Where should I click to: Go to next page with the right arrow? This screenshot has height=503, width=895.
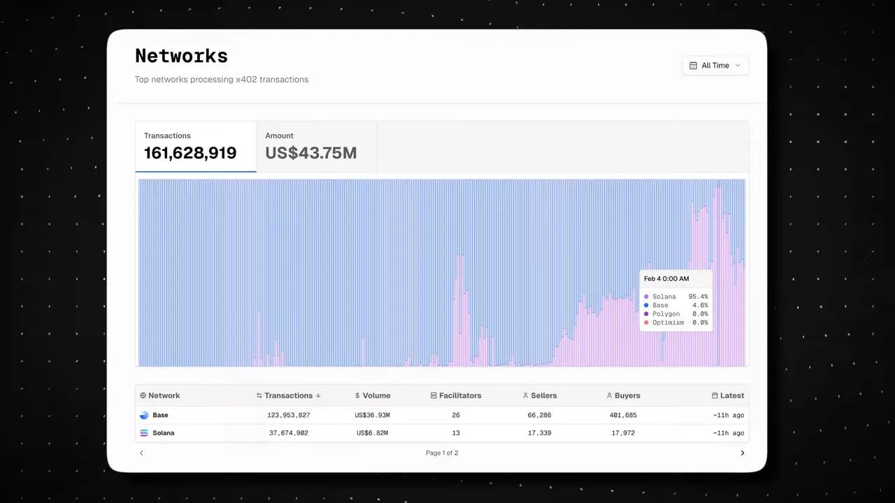[x=743, y=453]
